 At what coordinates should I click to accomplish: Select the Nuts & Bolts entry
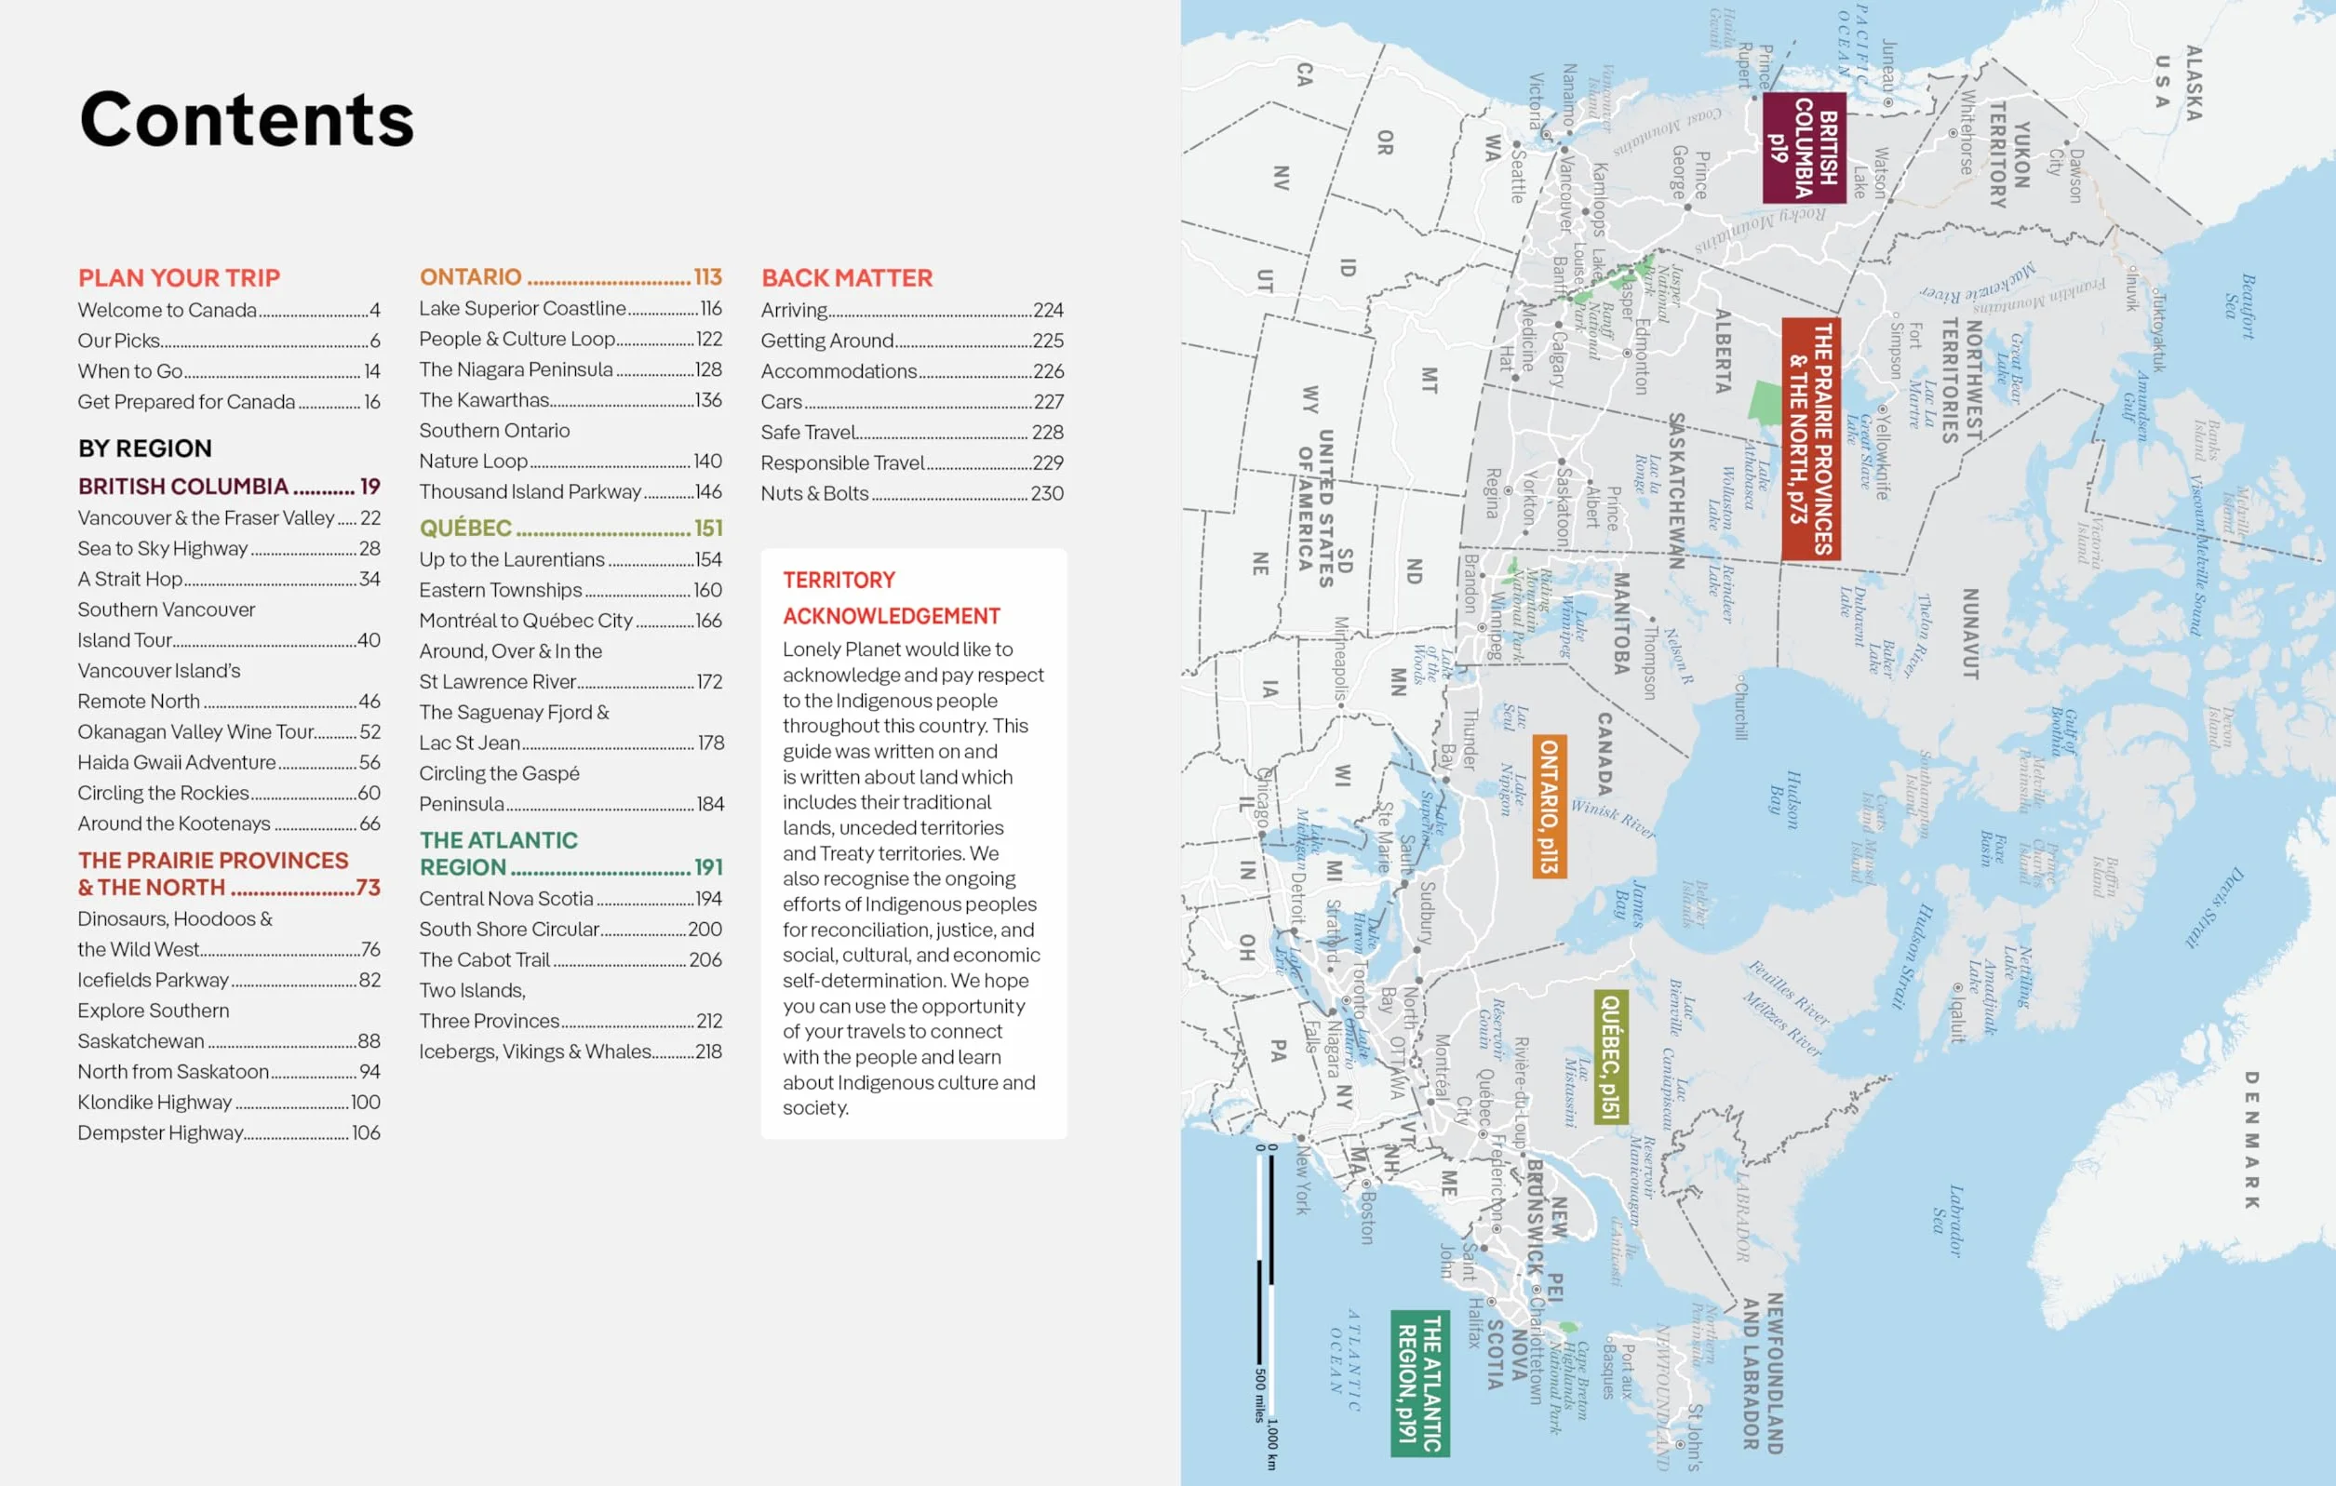pyautogui.click(x=912, y=493)
